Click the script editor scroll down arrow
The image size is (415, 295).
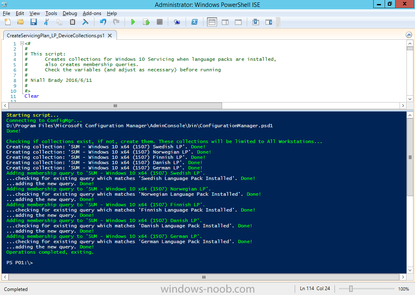pos(410,99)
